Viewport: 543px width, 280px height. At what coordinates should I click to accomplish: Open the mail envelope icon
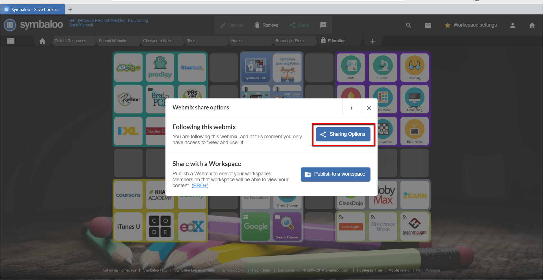(428, 25)
